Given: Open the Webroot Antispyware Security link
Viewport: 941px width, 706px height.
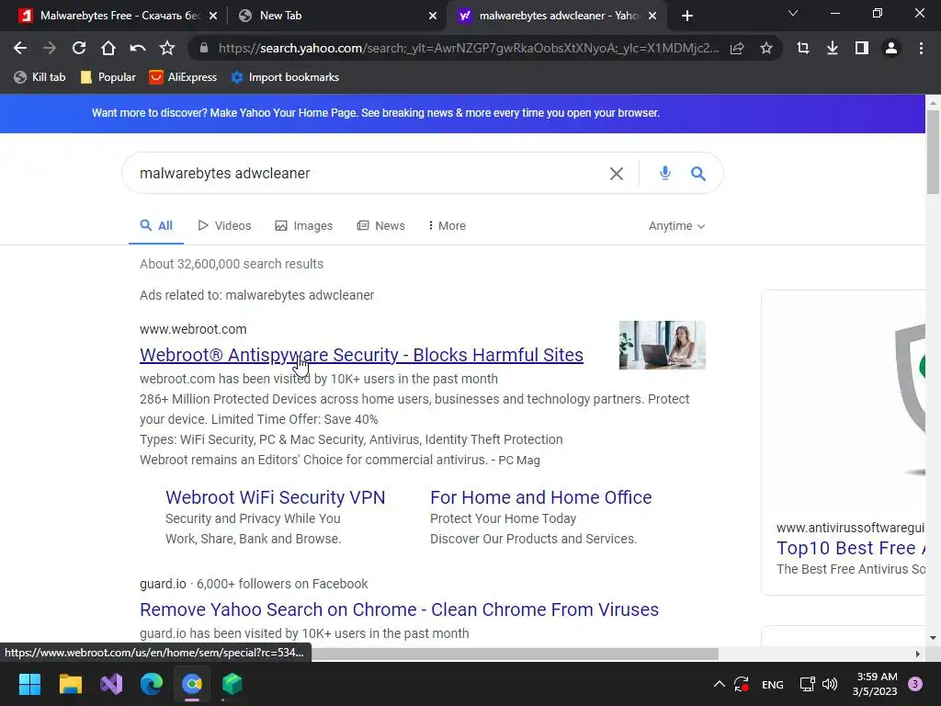Looking at the screenshot, I should point(361,355).
